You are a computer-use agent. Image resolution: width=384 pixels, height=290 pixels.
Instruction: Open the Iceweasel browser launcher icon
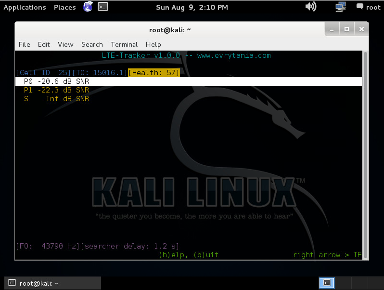(88, 7)
